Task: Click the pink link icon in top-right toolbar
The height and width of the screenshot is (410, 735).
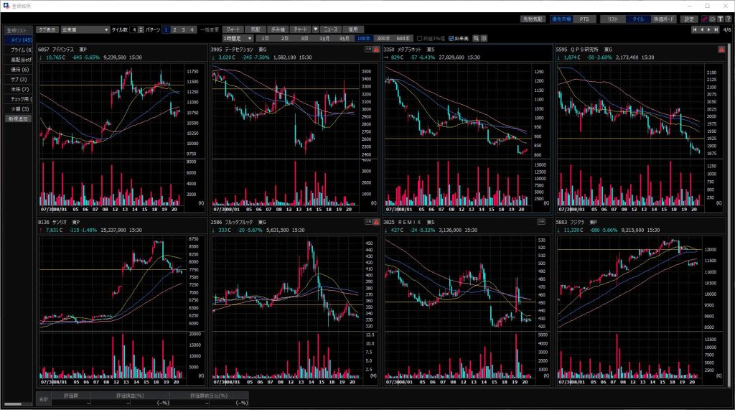Action: pyautogui.click(x=704, y=19)
